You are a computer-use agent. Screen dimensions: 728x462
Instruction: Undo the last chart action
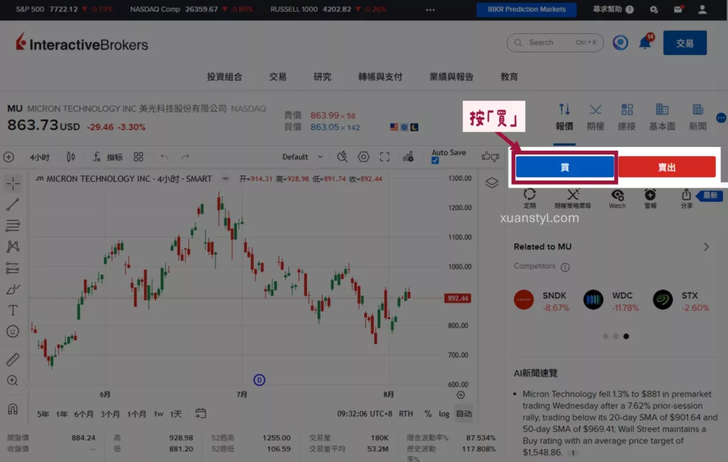pos(164,157)
